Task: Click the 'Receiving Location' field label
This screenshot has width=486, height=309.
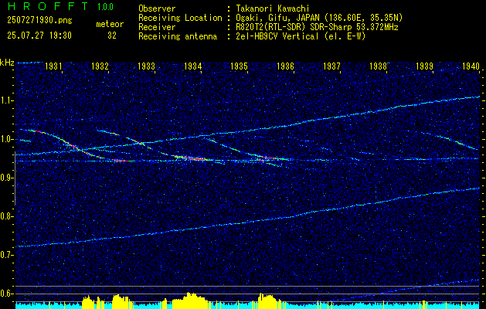Action: pos(180,18)
